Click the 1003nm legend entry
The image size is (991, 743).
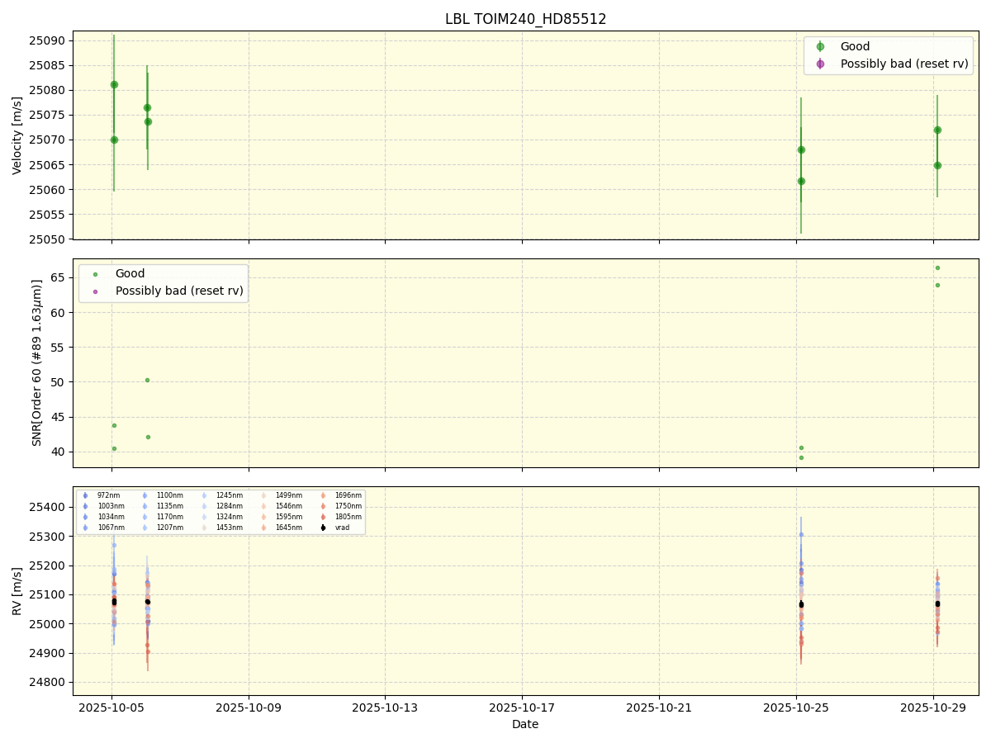(103, 506)
